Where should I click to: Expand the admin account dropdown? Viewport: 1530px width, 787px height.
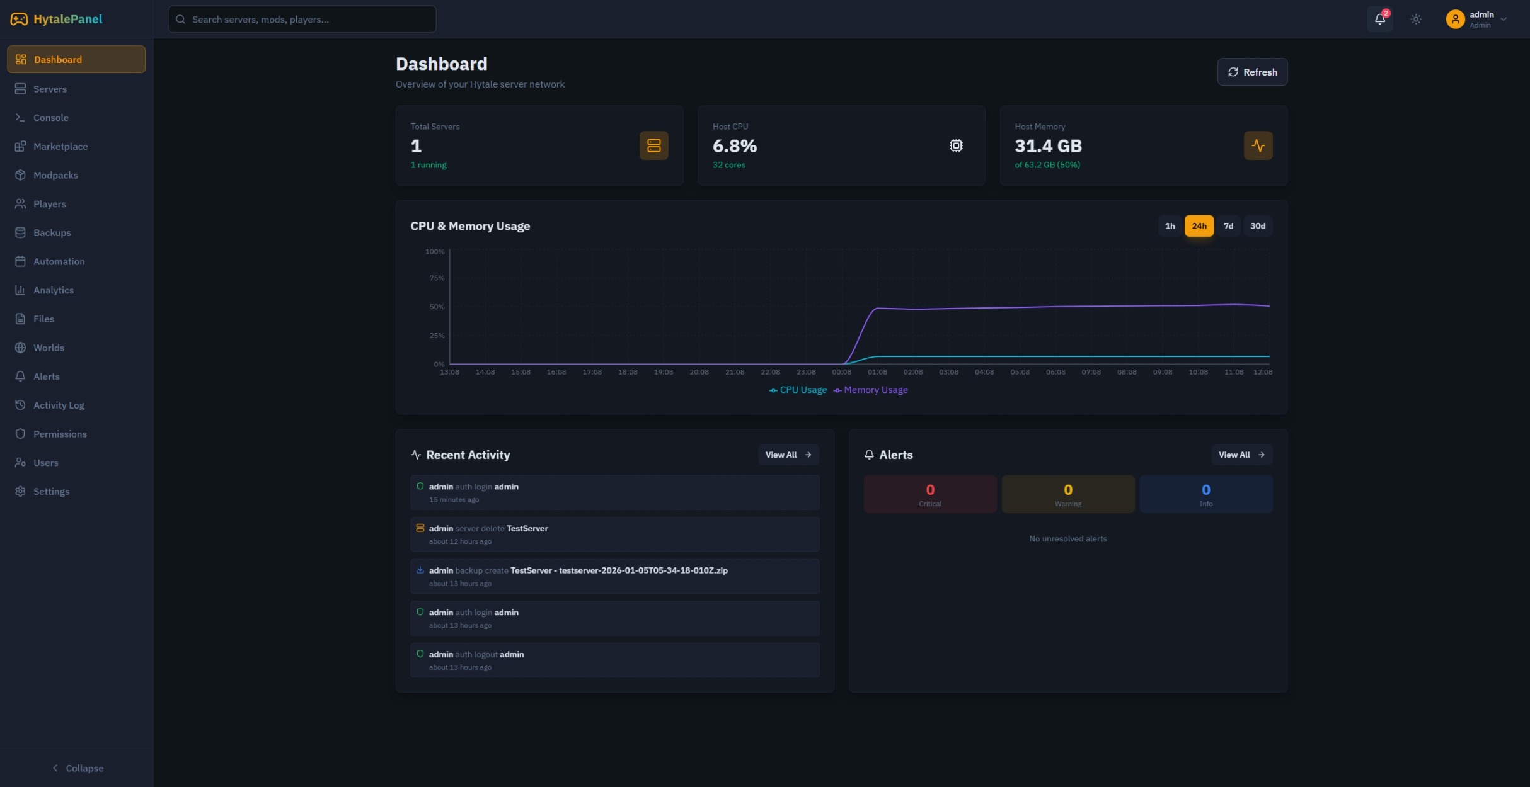point(1477,19)
